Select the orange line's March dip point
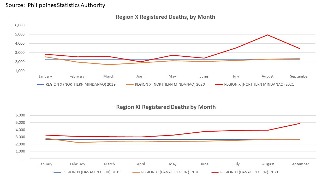The image size is (334, 188). click(x=109, y=64)
